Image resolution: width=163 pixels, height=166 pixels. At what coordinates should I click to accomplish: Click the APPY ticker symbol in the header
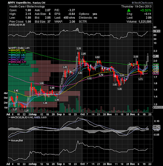[x=12, y=2]
